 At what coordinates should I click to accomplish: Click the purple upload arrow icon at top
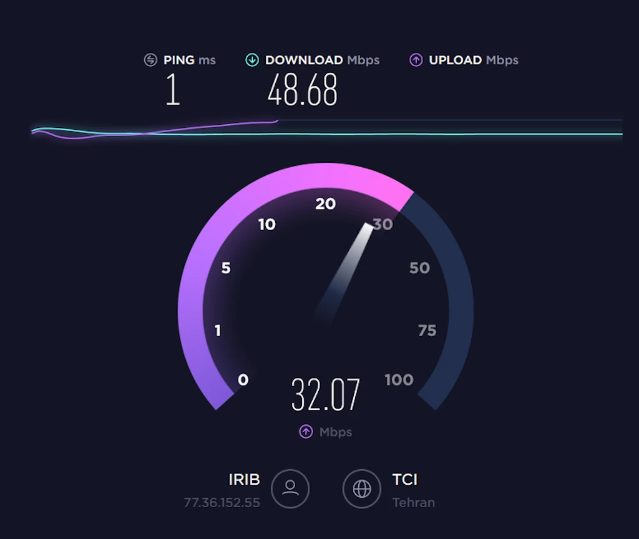click(x=416, y=60)
